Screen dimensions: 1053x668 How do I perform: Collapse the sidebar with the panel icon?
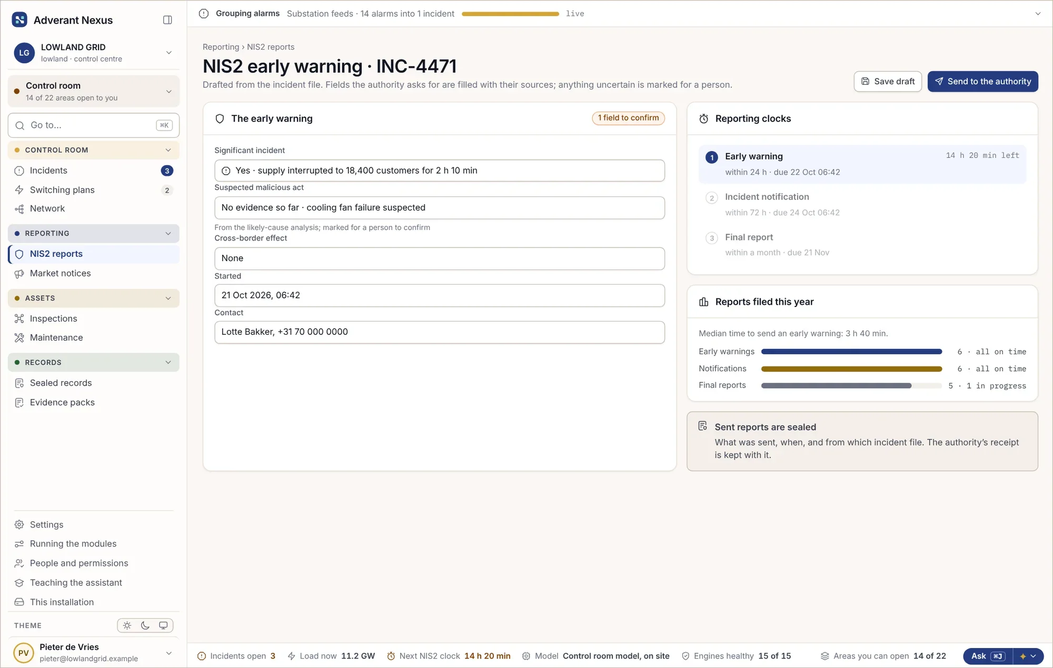[167, 20]
